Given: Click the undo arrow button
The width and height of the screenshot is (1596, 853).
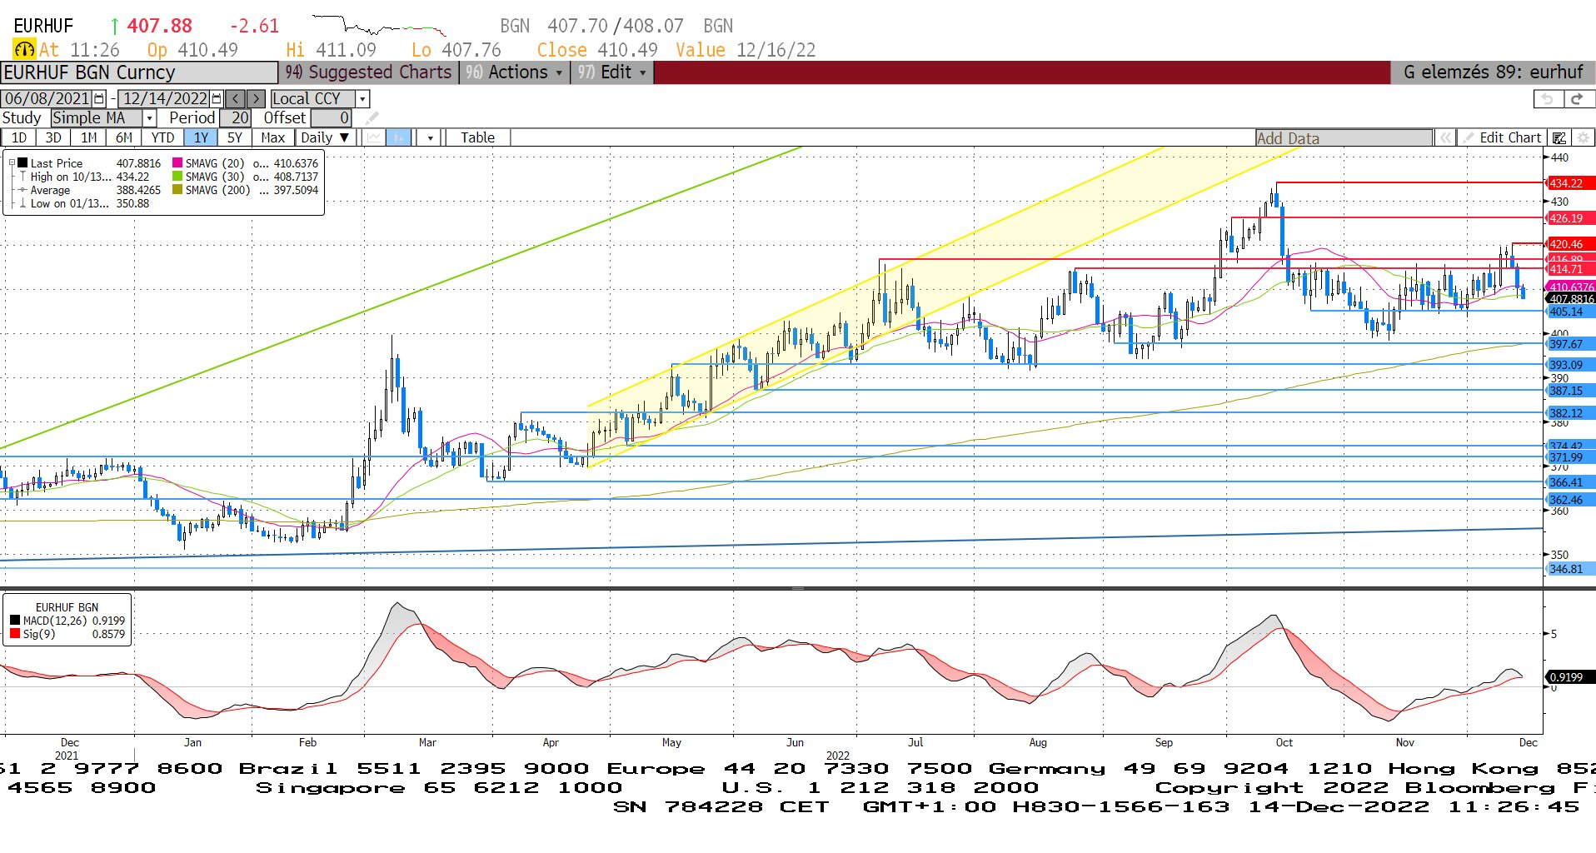Looking at the screenshot, I should (x=1548, y=98).
